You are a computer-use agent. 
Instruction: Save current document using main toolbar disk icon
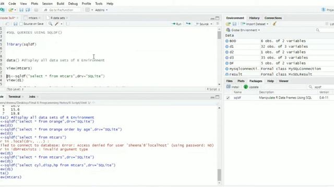tap(21, 10)
